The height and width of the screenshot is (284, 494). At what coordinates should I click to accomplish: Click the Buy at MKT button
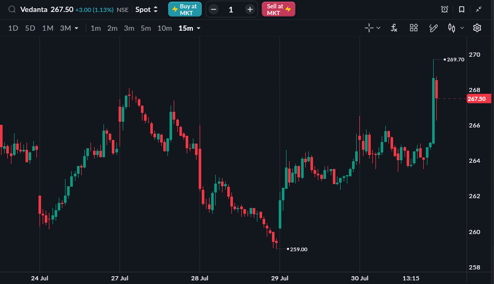(185, 9)
